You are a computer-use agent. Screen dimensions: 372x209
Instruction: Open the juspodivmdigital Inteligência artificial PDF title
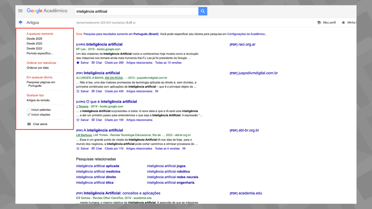click(x=102, y=73)
